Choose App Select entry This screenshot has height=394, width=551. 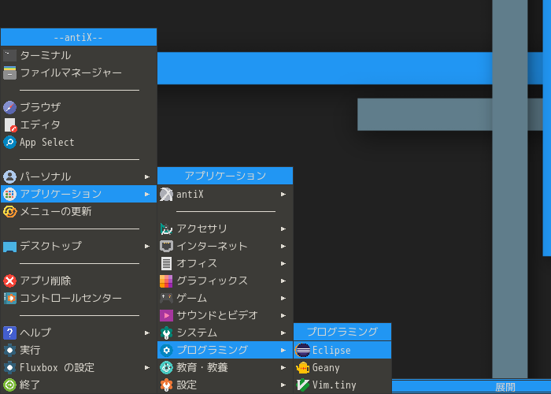pyautogui.click(x=79, y=142)
